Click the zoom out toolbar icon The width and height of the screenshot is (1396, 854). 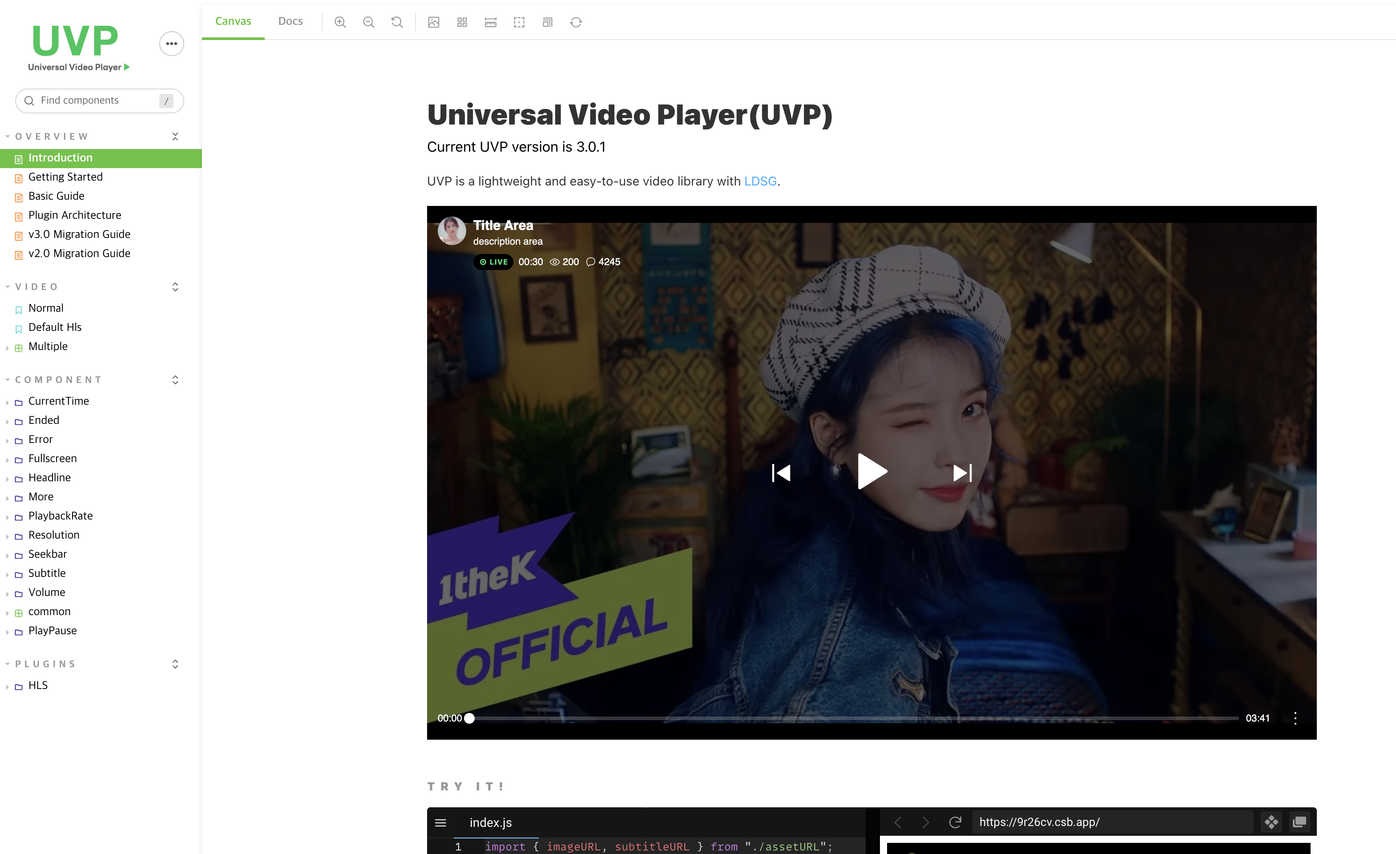pos(368,22)
